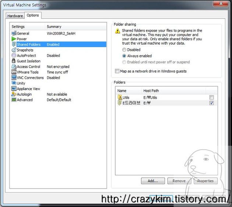Click the Shared Folders icon
232x207 pixels.
coord(14,44)
